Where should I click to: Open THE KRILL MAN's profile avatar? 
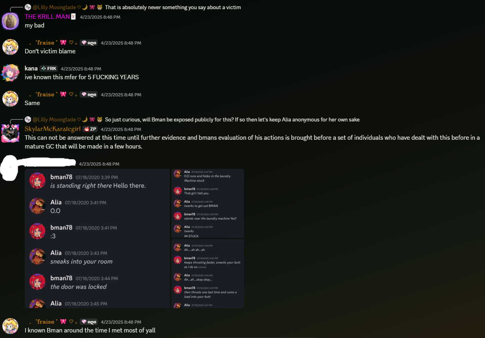(x=10, y=21)
